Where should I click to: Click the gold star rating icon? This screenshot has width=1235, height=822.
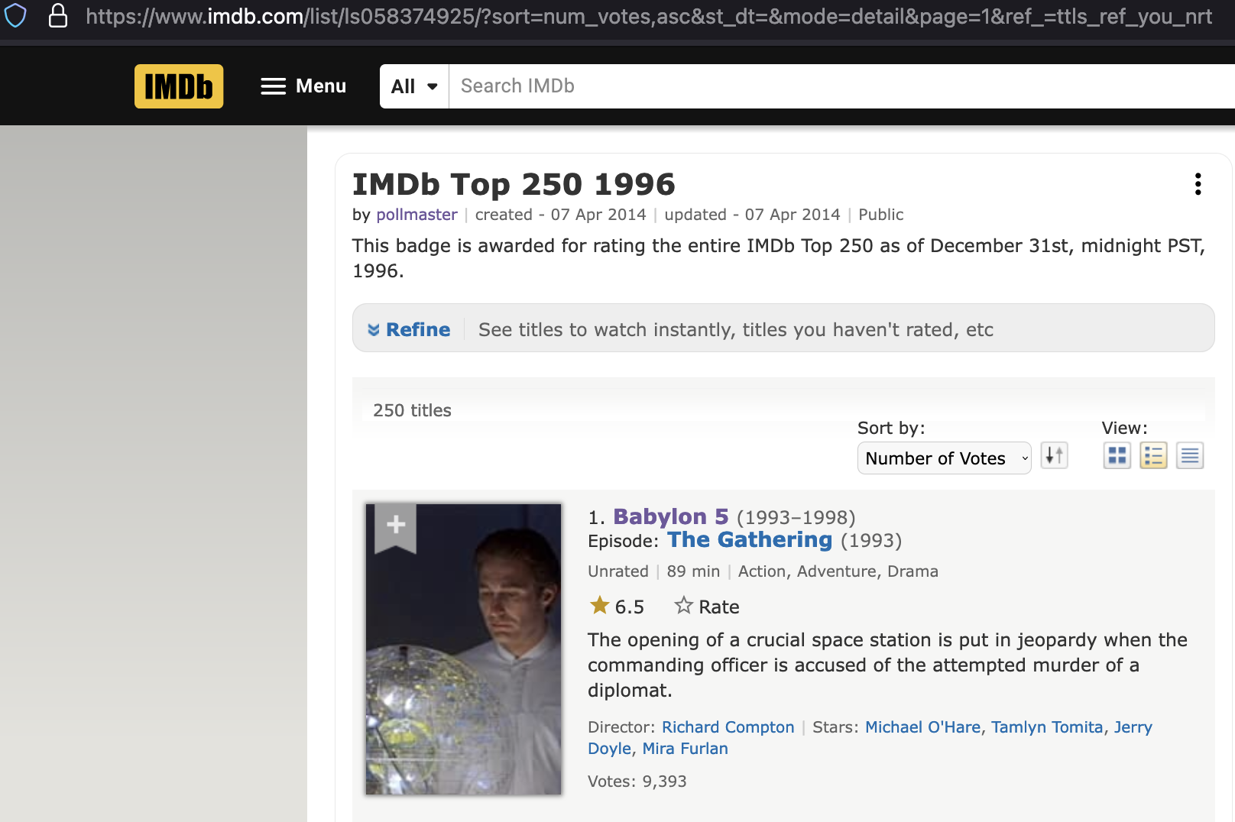pos(599,605)
